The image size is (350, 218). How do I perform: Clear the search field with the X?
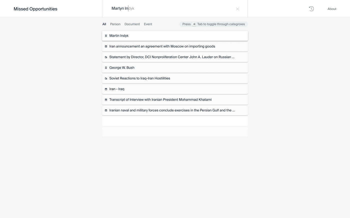point(237,9)
